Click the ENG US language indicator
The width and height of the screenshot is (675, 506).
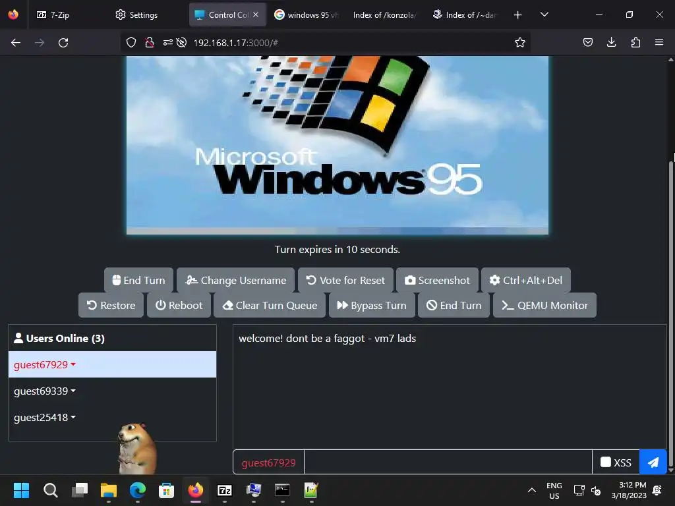click(554, 490)
